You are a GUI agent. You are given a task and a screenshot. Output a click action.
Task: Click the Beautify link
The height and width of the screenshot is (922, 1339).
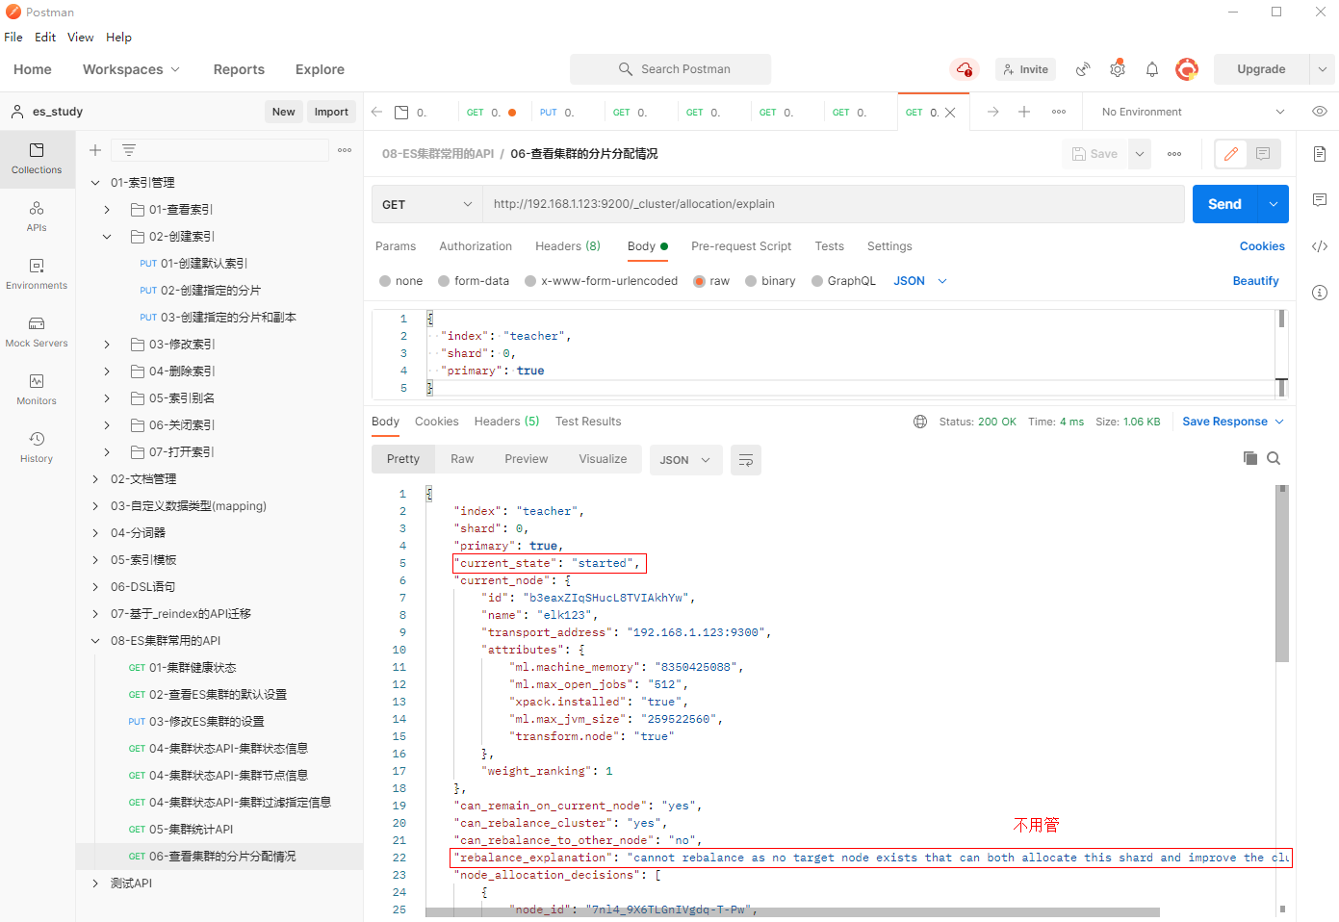click(x=1255, y=281)
